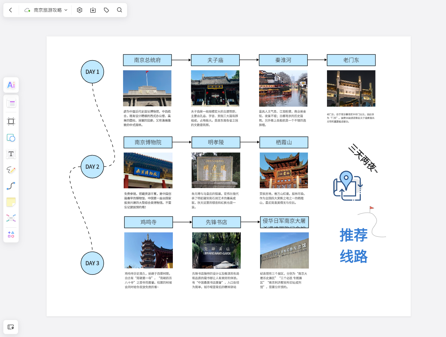Select the 纪念馆 description paragraph
The image size is (446, 337).
284,280
